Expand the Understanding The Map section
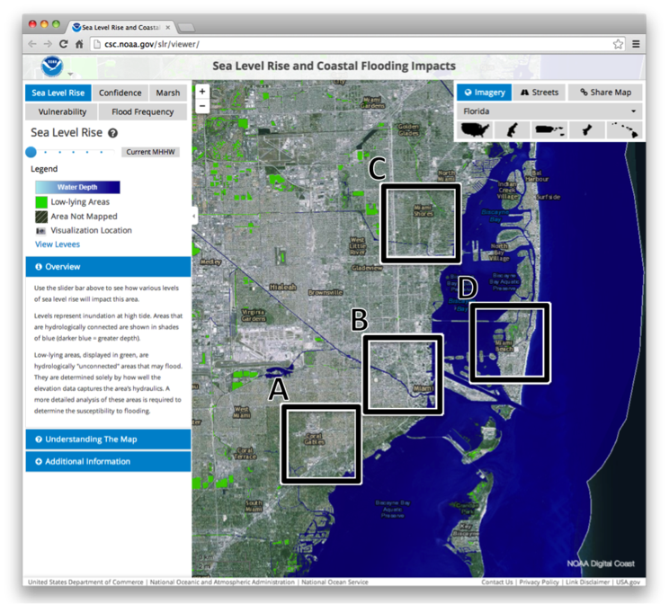This screenshot has width=669, height=604. pyautogui.click(x=108, y=440)
